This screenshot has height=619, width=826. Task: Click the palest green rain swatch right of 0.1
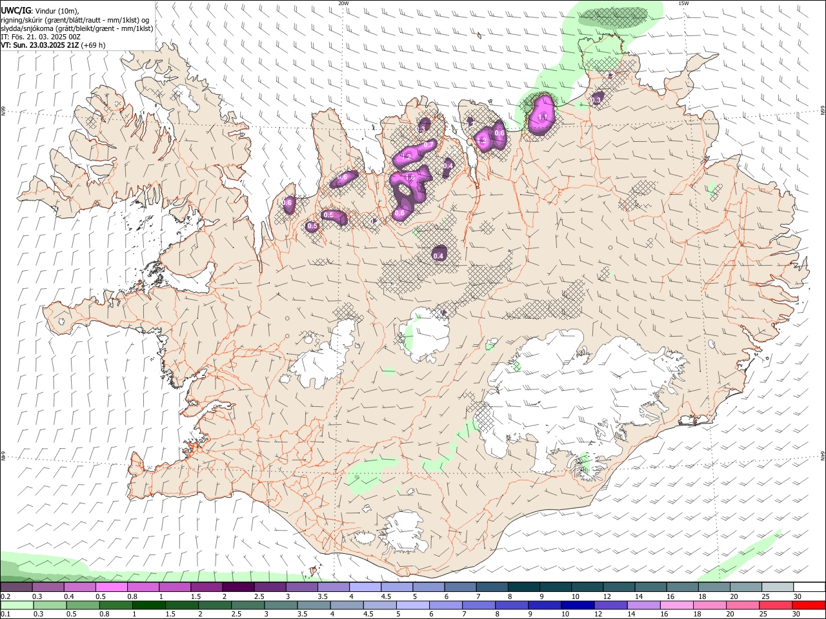(x=16, y=605)
